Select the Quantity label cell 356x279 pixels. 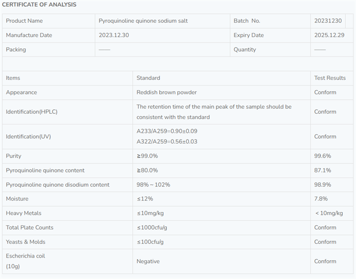[x=245, y=49]
